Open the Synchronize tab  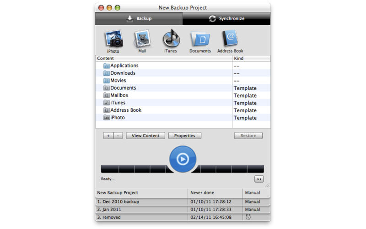click(x=226, y=19)
